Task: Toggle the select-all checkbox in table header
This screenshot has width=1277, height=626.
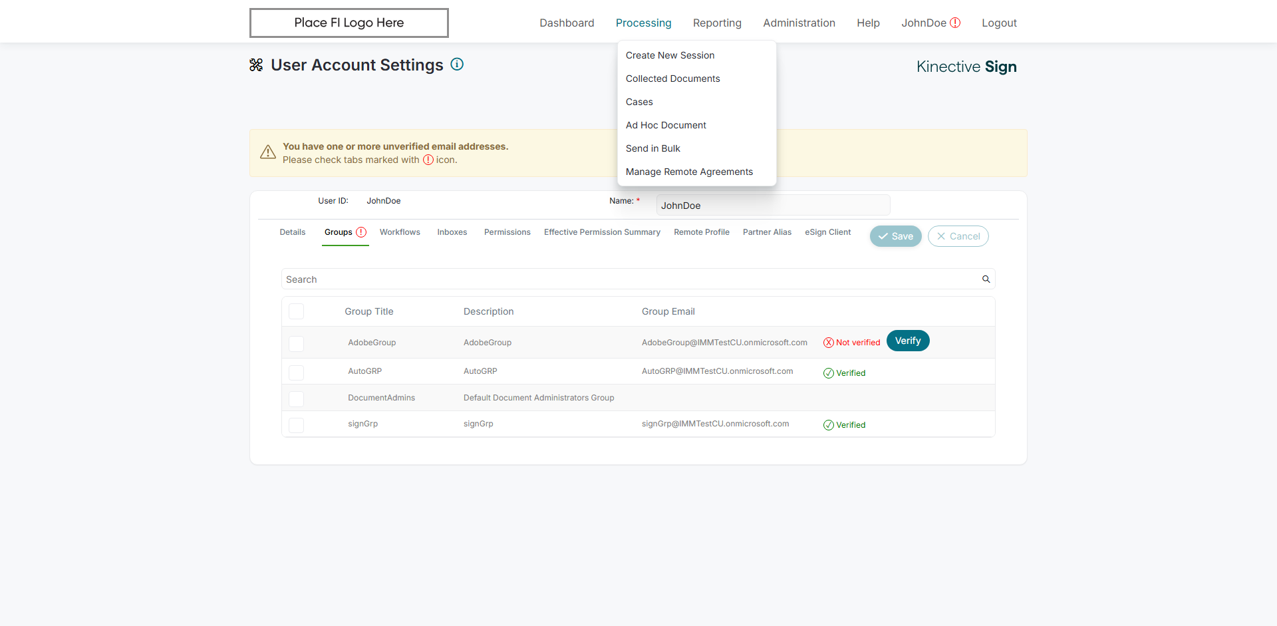Action: pyautogui.click(x=297, y=311)
